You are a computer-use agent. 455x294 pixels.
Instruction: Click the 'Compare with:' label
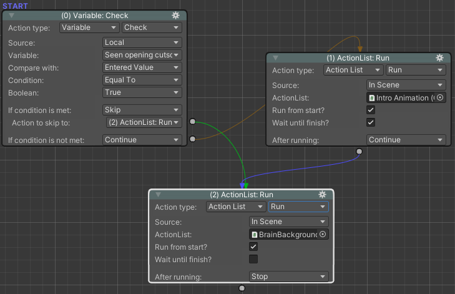pyautogui.click(x=33, y=68)
